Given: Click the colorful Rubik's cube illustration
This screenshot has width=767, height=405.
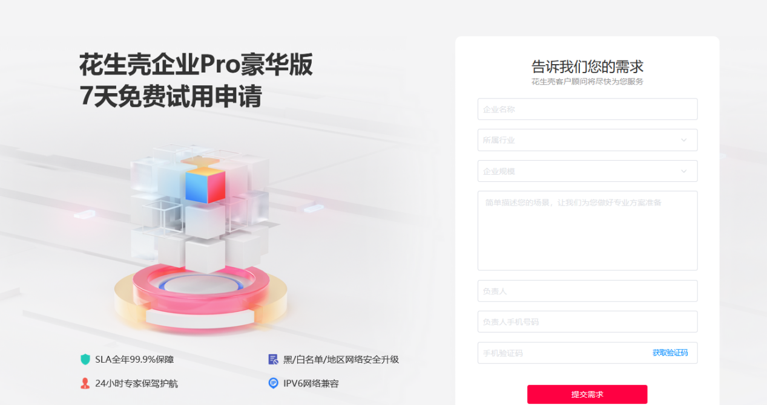Looking at the screenshot, I should [200, 207].
